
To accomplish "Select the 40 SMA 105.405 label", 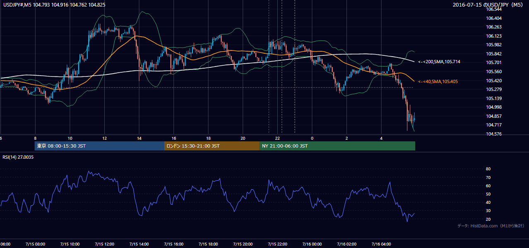I will pos(438,81).
